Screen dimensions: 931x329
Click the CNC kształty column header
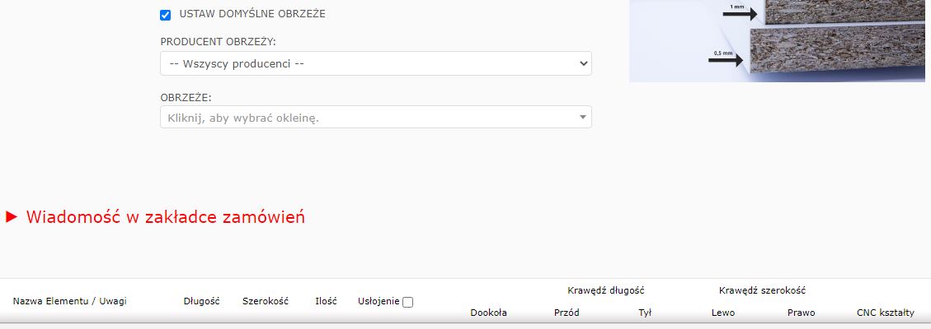coord(886,313)
